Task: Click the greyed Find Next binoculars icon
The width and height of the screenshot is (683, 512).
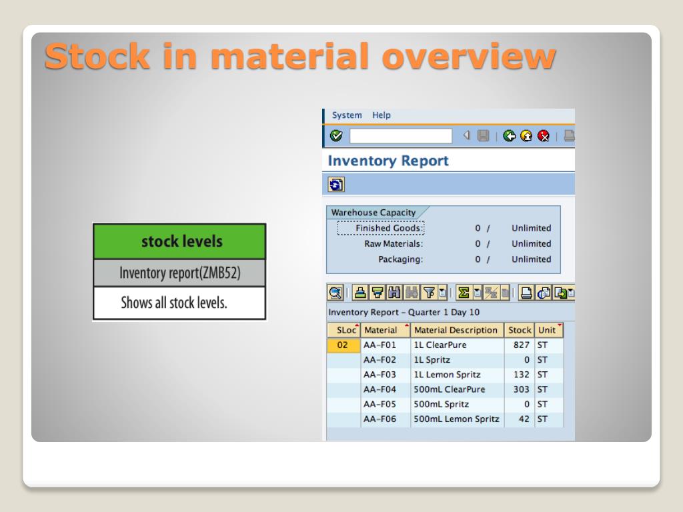Action: (411, 293)
